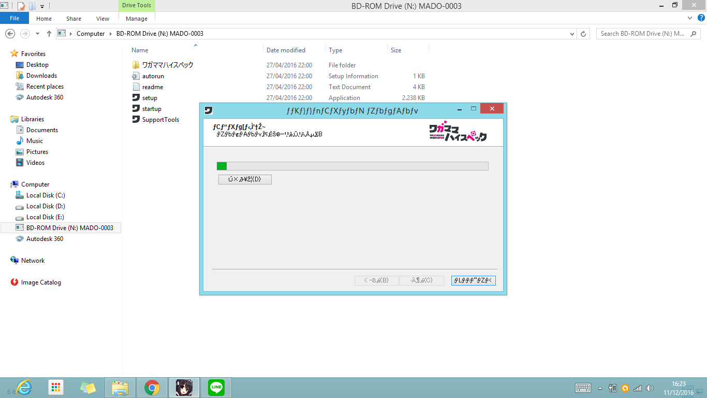
Task: Select the startup application icon
Action: [136, 109]
